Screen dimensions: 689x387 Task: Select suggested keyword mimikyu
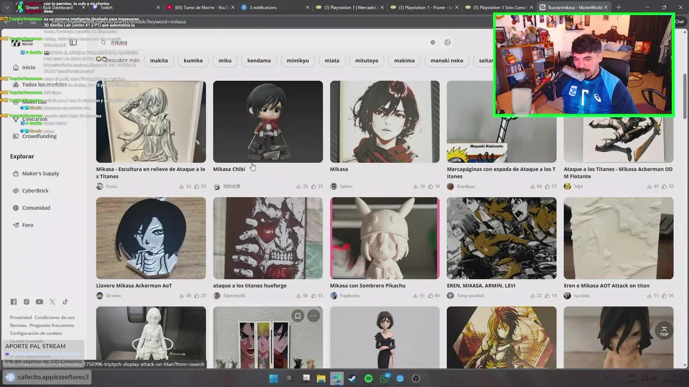tap(298, 61)
